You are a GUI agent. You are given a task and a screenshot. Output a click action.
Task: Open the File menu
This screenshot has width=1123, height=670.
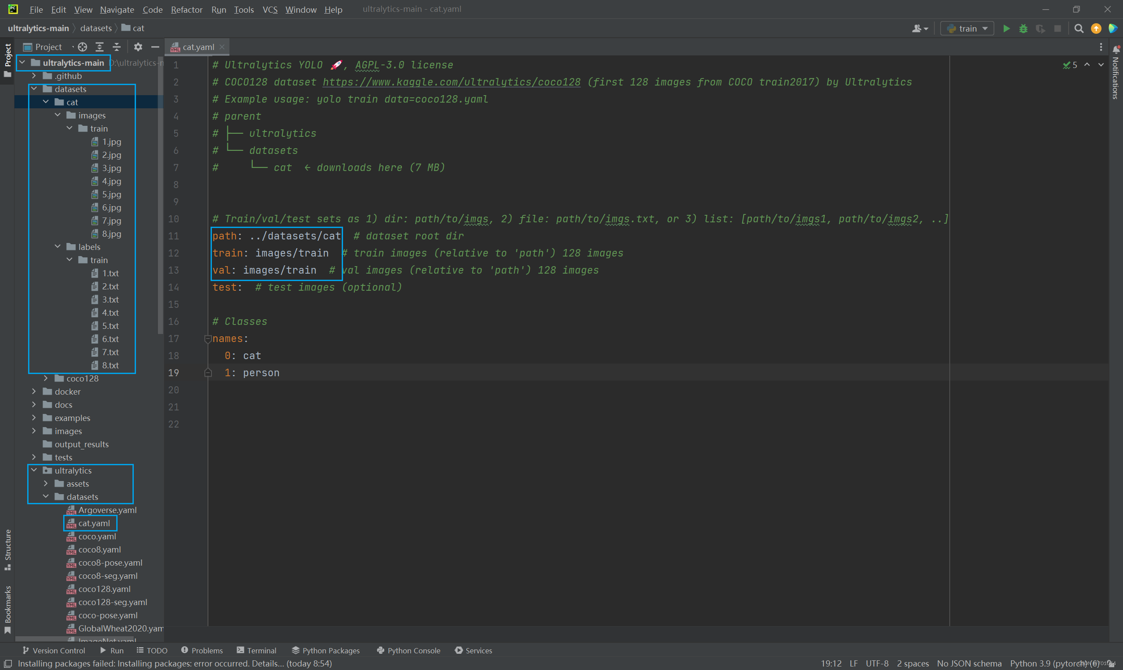click(36, 10)
